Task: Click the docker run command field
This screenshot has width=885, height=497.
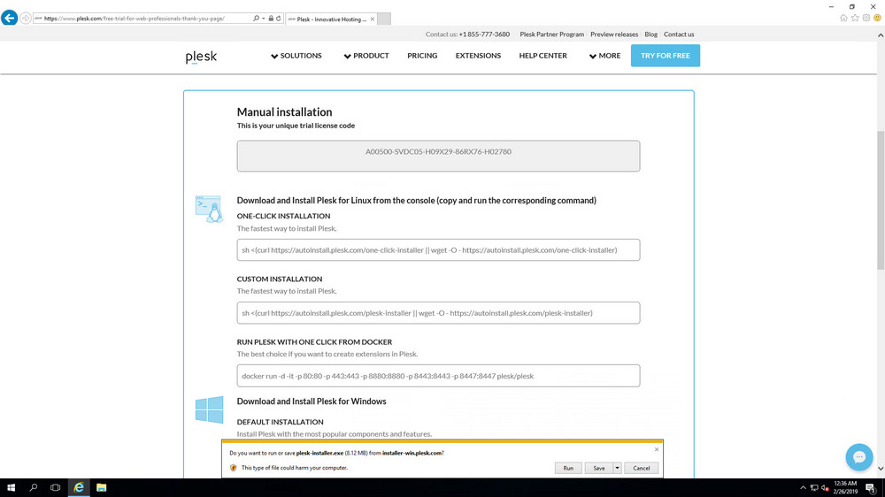Action: (x=439, y=376)
